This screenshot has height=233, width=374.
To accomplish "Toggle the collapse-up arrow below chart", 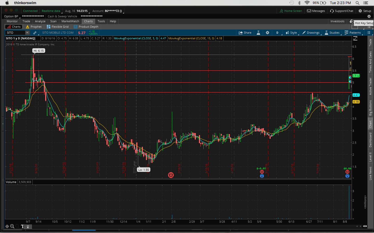I will 28,227.
